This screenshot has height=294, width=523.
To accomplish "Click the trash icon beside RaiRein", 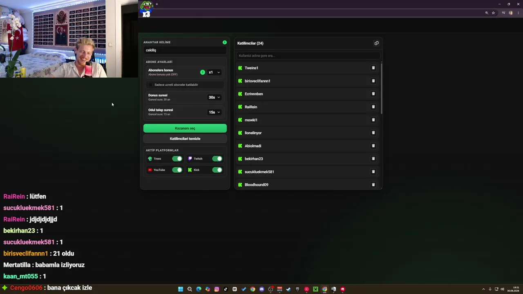I will [x=373, y=107].
